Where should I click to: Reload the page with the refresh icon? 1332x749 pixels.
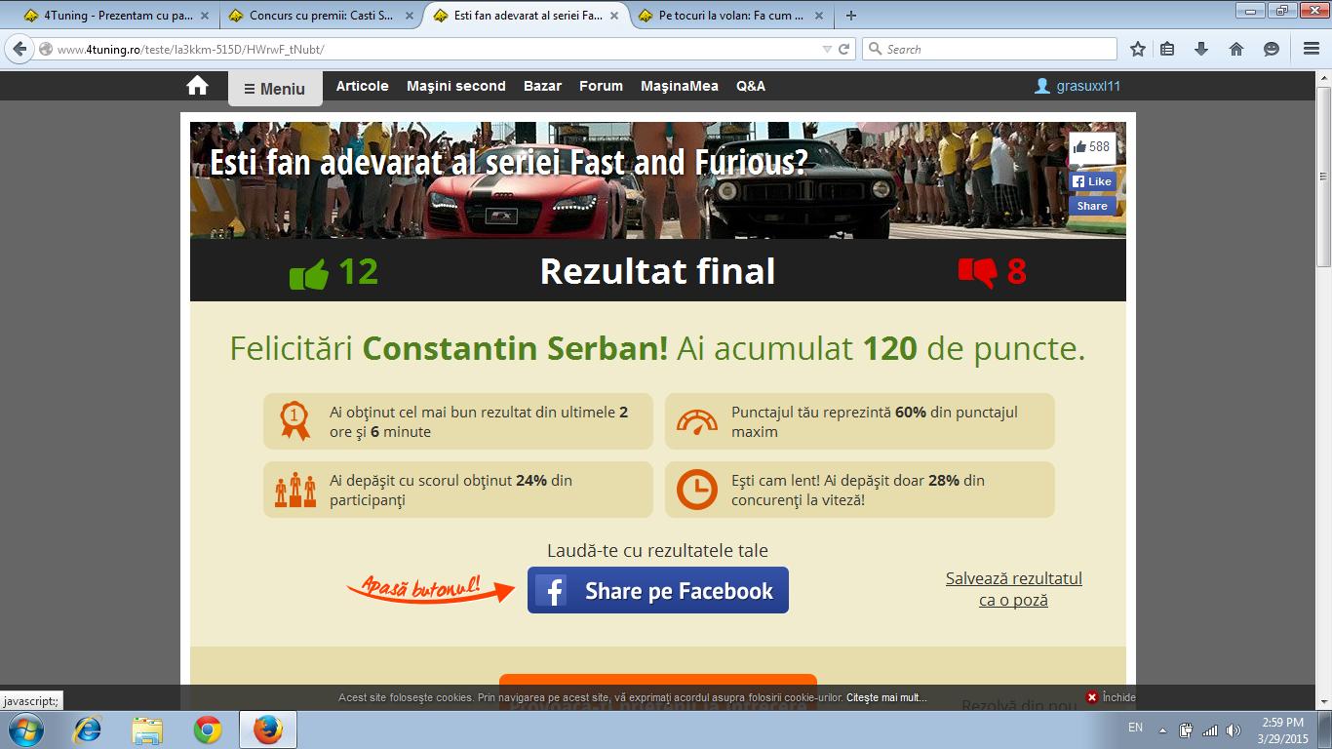[844, 49]
